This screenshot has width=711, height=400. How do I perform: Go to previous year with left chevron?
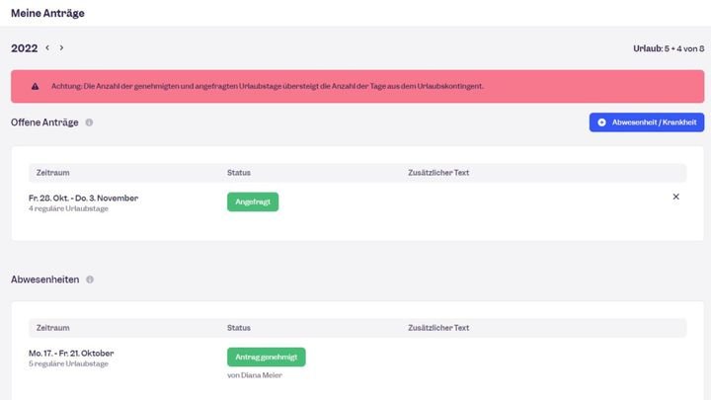tap(47, 47)
